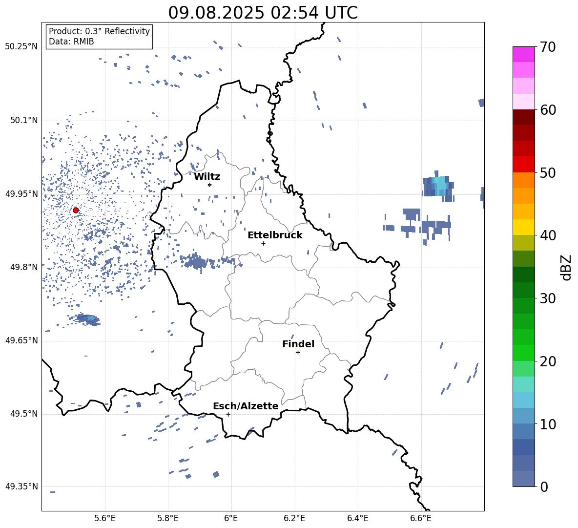
Task: Click the colorbar tick label 10
Action: (x=547, y=424)
